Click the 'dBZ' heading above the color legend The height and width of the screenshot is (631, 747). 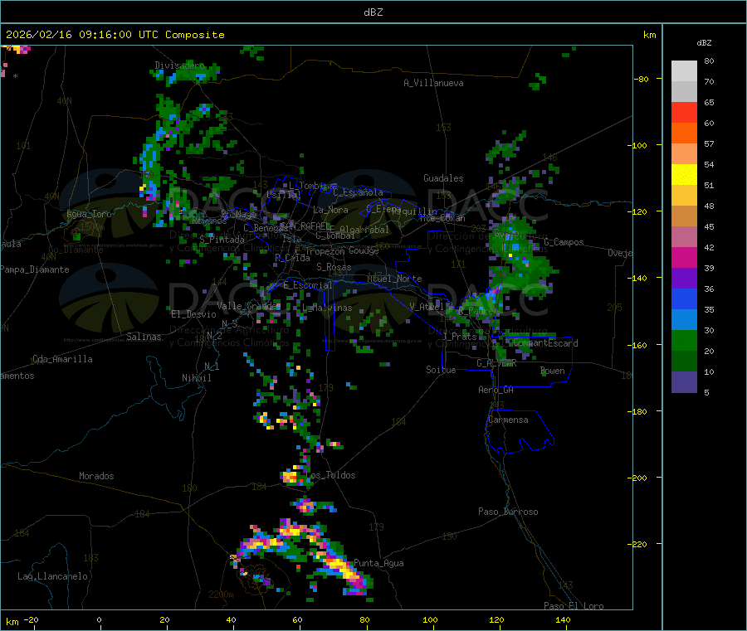[x=704, y=43]
